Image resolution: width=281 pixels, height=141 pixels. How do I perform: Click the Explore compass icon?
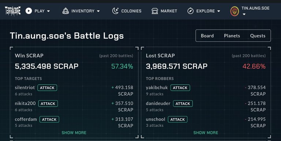tap(191, 11)
